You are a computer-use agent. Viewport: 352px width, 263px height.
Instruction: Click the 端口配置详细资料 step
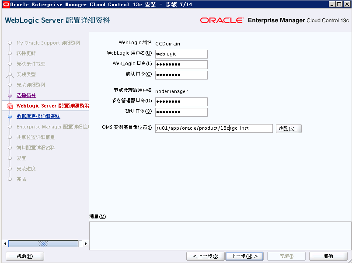pos(36,148)
